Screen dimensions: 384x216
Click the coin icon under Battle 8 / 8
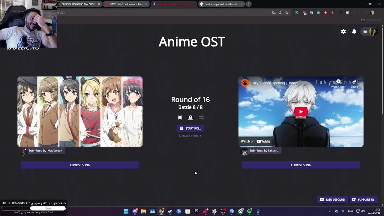click(x=190, y=118)
